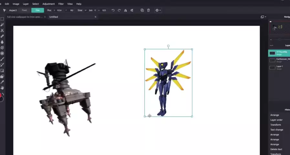Rotate left using the counterclockwise arrow

(x=113, y=10)
